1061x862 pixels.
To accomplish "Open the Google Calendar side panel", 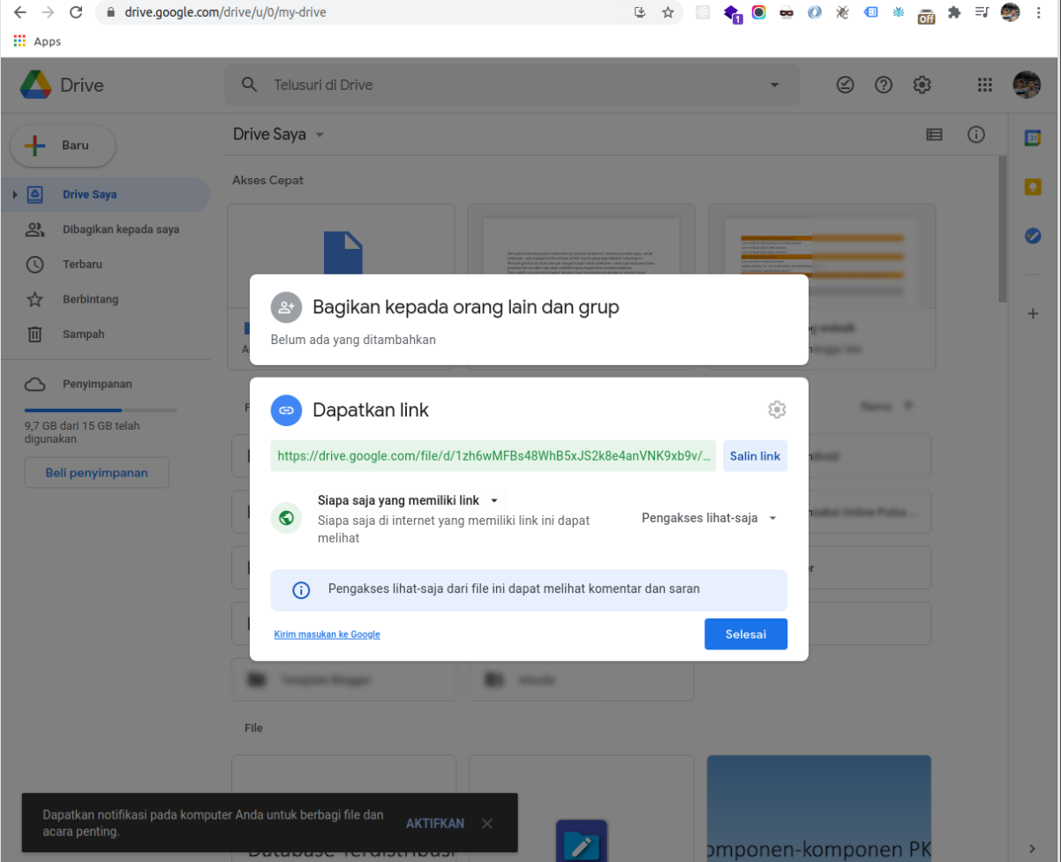I will pyautogui.click(x=1033, y=137).
